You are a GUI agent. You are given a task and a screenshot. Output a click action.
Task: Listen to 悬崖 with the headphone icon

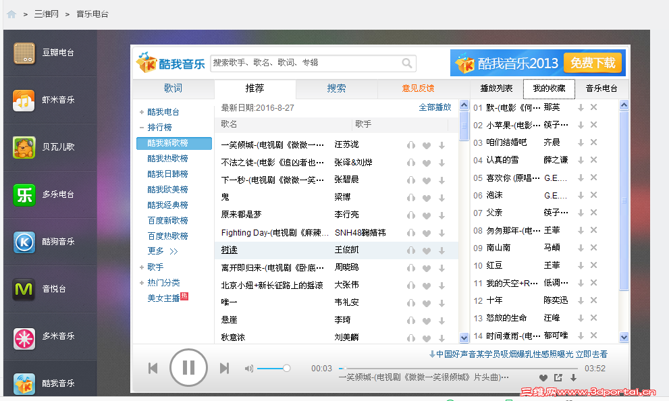pyautogui.click(x=411, y=321)
